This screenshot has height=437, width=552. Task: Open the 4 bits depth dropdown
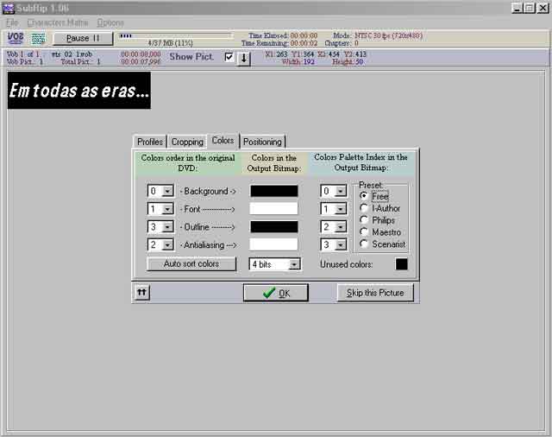click(x=294, y=264)
